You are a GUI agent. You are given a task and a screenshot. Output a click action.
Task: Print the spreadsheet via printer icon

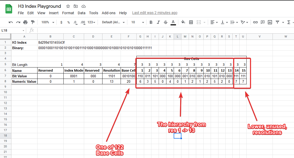25,22
